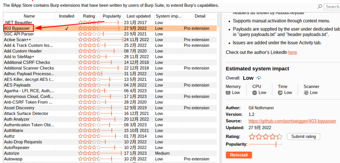Sort by Last updated column header

[139, 16]
